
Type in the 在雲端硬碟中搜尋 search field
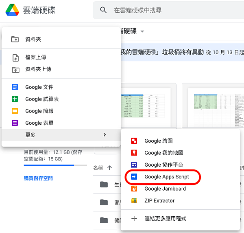coord(171,11)
